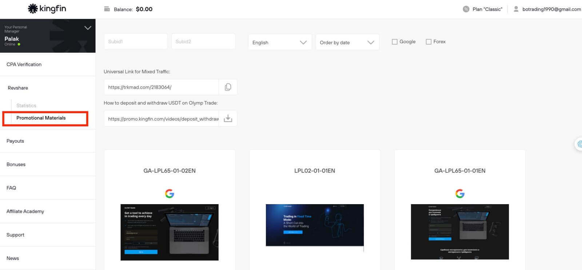Enable the Forex filter checkbox
This screenshot has width=582, height=270.
(428, 42)
